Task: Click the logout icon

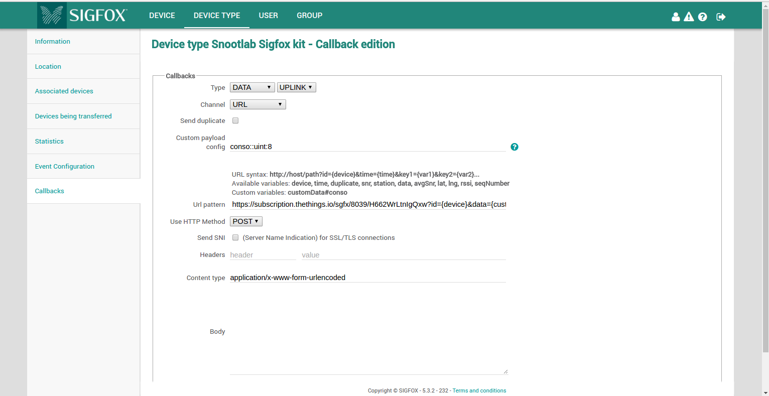Action: pos(721,17)
